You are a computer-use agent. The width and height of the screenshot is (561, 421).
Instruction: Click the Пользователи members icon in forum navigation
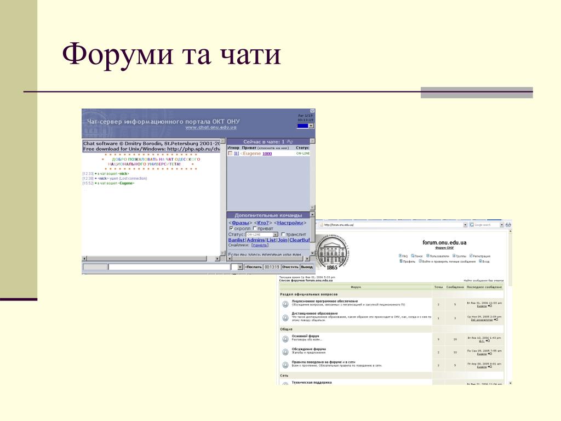[x=427, y=256]
